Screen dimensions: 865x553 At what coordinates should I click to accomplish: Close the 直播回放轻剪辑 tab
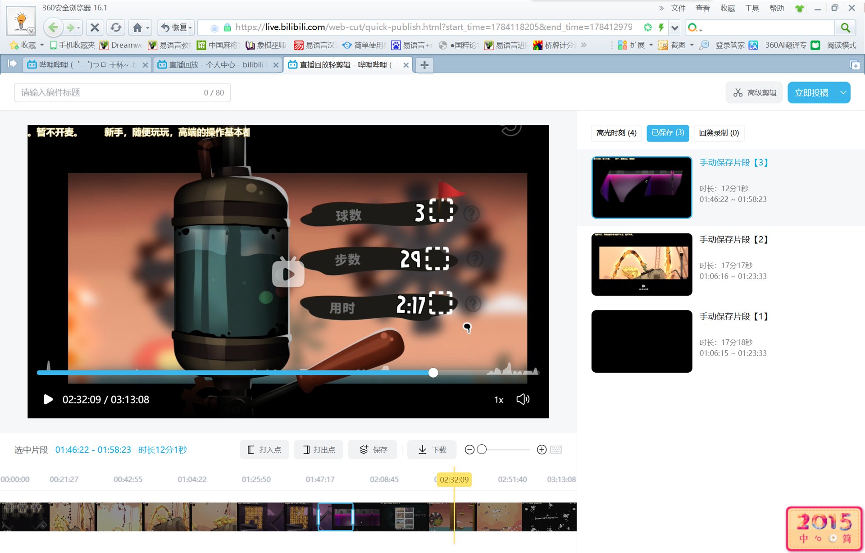pyautogui.click(x=406, y=65)
